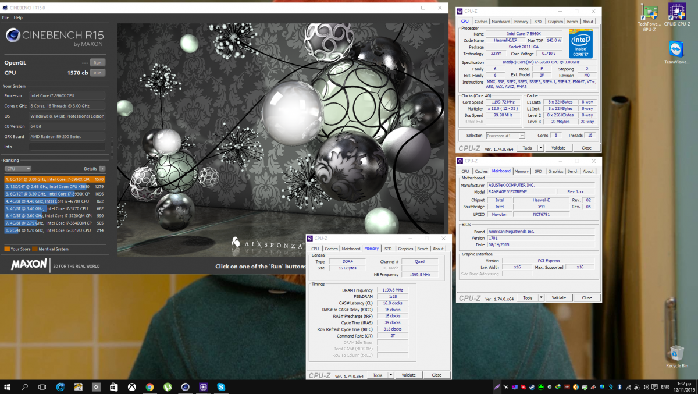Open uTorrent from the taskbar
Screen dimensions: 698x394
tap(168, 387)
